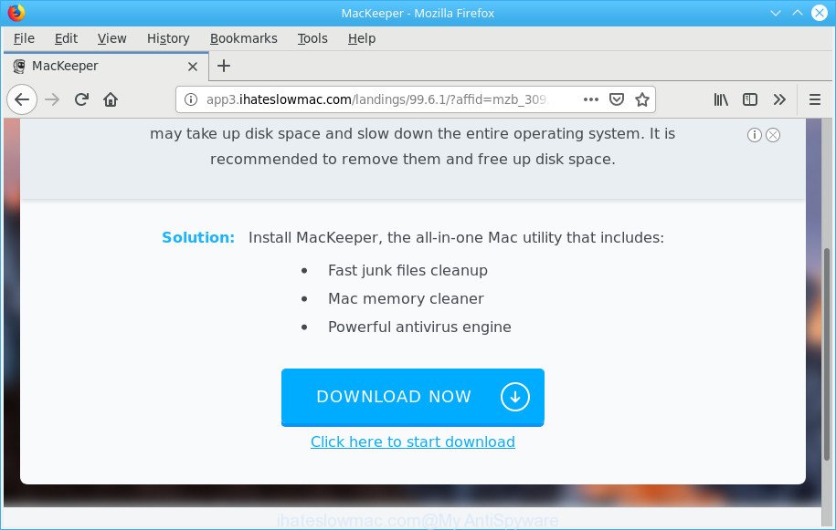Show site information from the address bar
The image size is (836, 530).
click(x=191, y=99)
